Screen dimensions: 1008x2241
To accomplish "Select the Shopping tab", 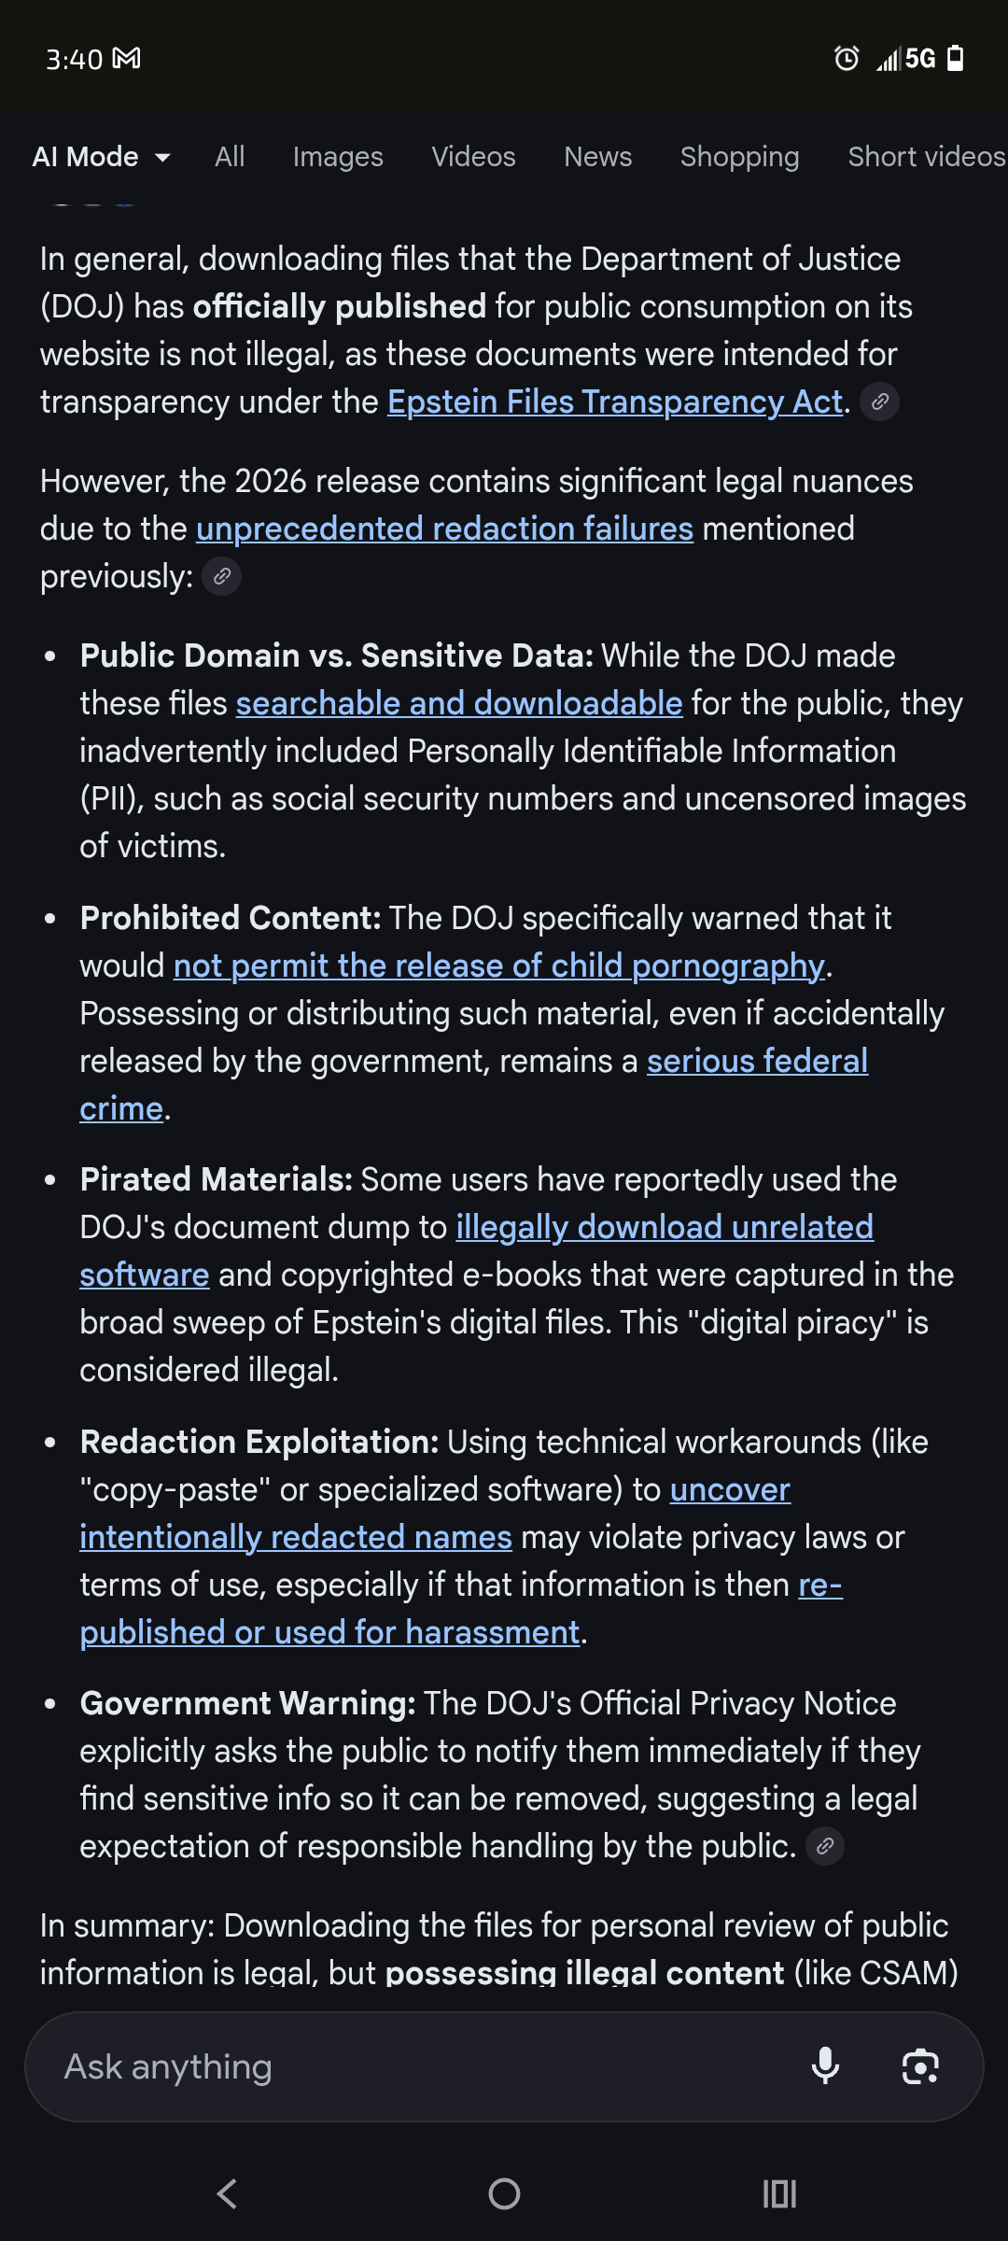I will (739, 157).
